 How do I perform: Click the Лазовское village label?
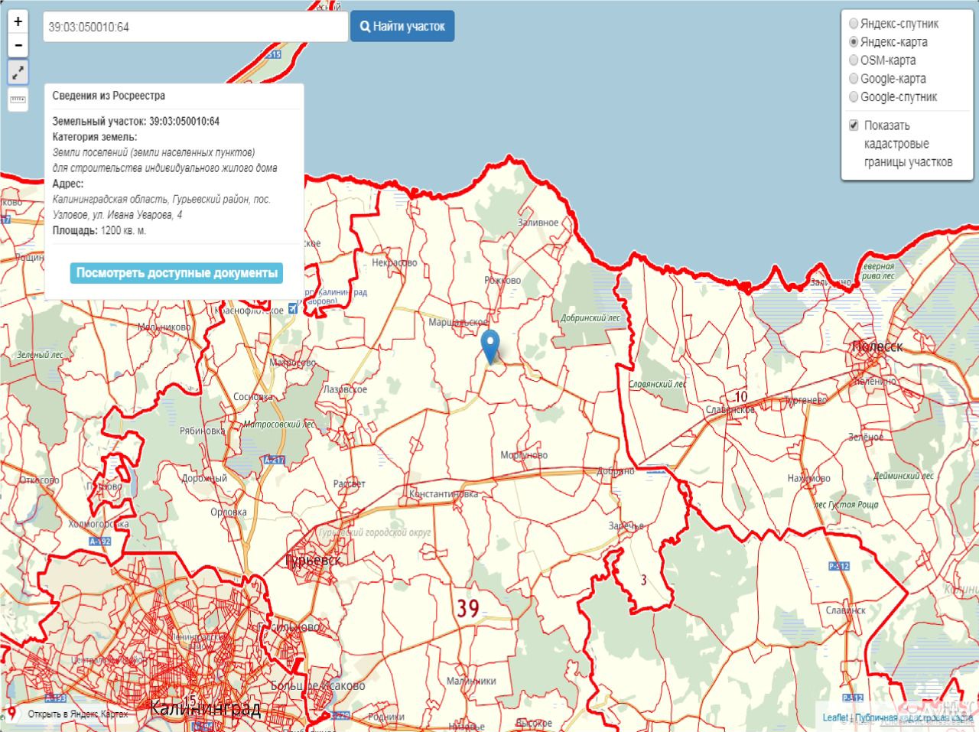345,389
